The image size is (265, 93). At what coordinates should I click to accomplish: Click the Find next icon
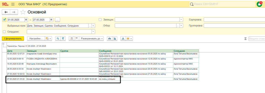coord(63,39)
